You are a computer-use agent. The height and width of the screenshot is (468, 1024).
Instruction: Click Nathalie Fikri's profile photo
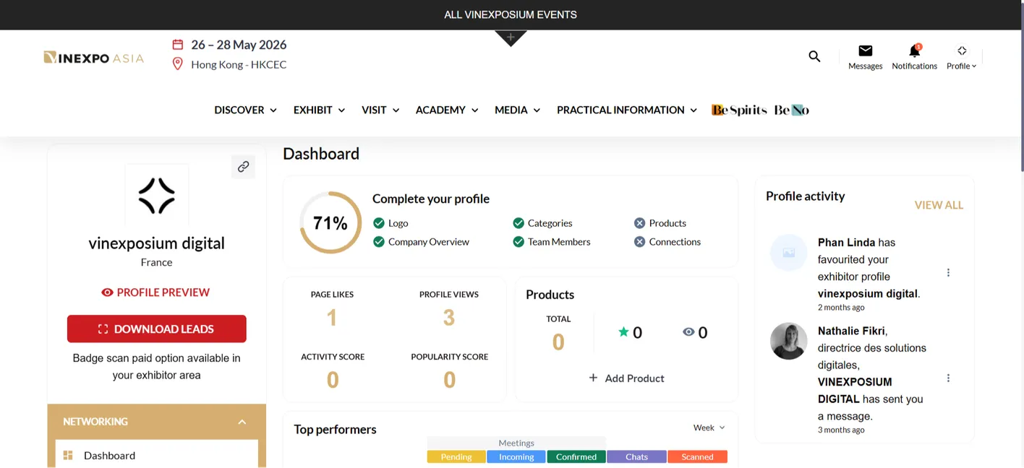click(788, 341)
